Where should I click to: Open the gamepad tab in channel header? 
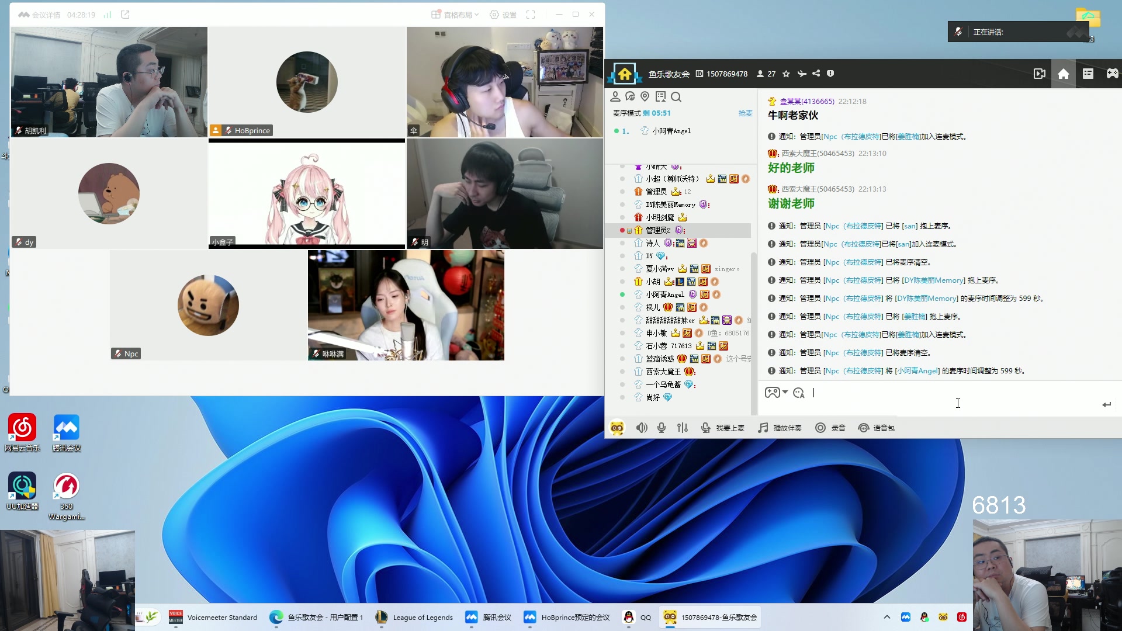click(x=1112, y=74)
